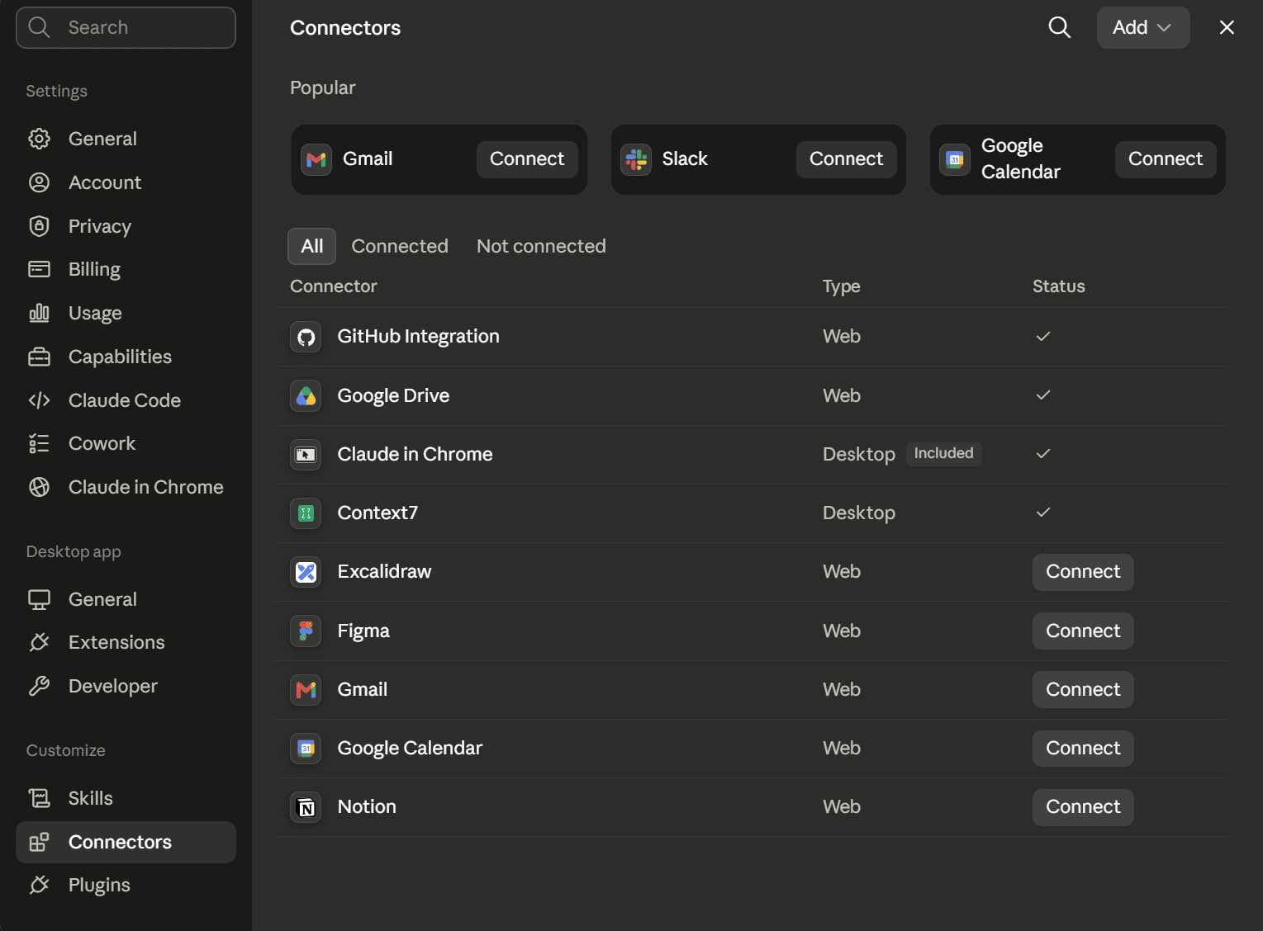Open the Plugins page in sidebar

(126, 885)
